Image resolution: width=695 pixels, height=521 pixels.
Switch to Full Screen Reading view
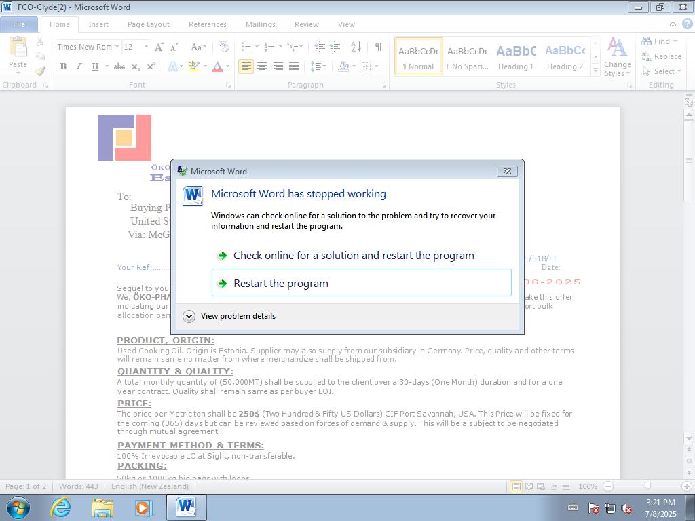[x=528, y=486]
